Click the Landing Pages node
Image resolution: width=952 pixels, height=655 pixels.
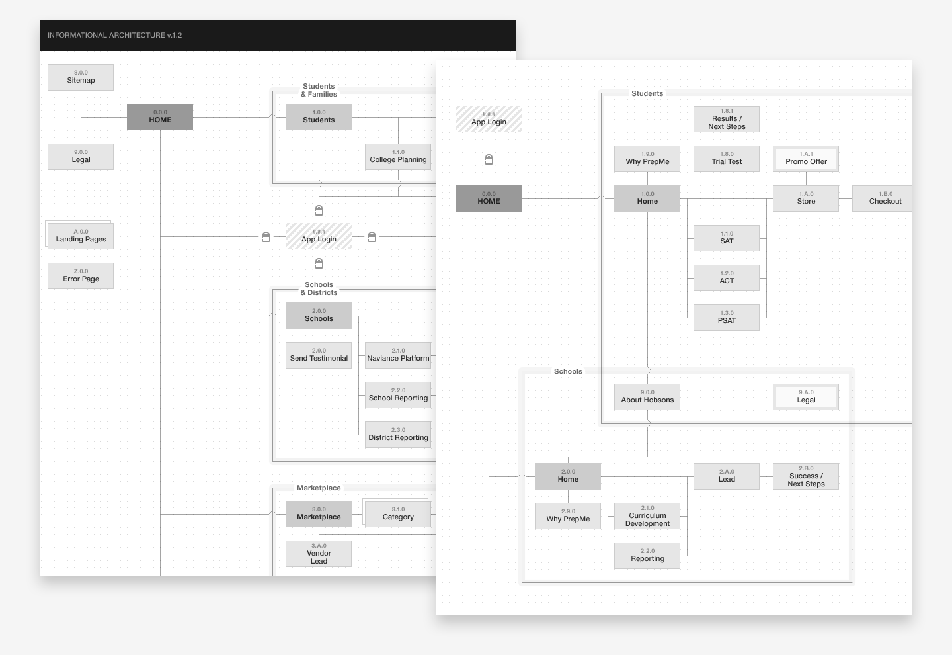80,236
